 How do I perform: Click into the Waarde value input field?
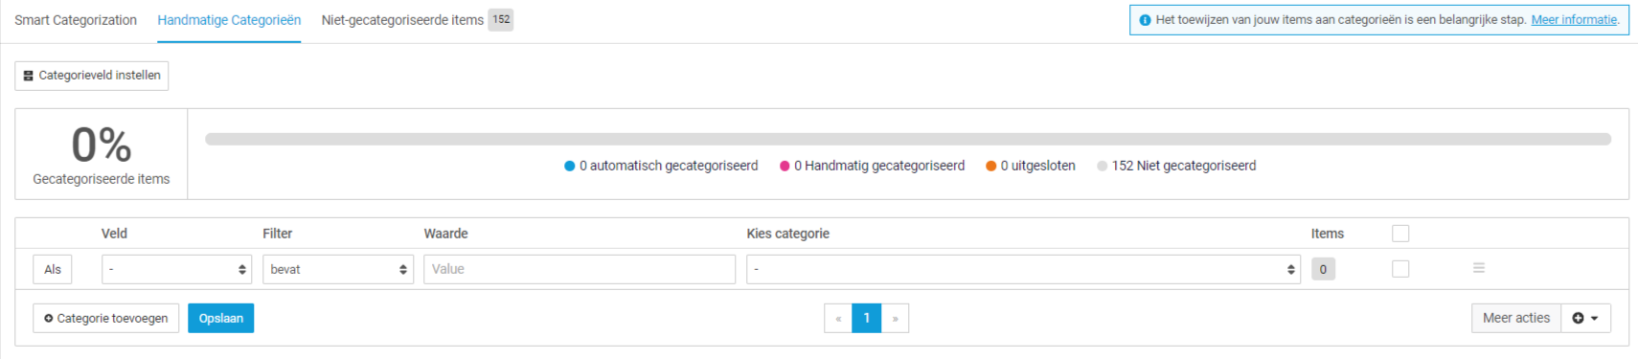(580, 269)
